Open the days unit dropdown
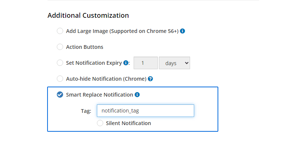Screen dimensions: 297x148 [x=174, y=63]
